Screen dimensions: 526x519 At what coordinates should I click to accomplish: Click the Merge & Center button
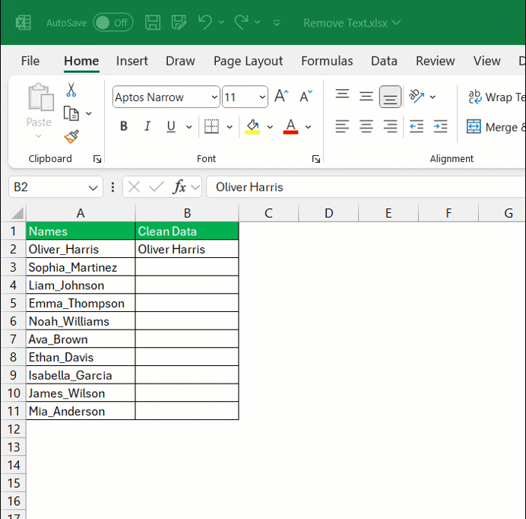coord(496,127)
